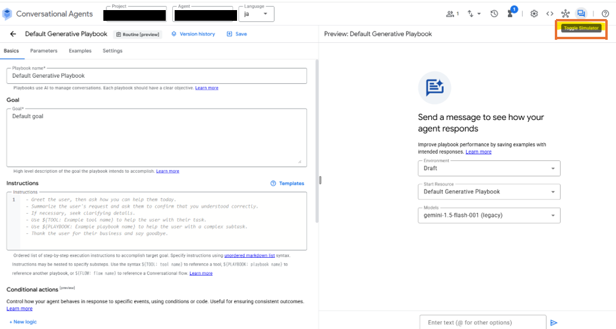Switch to the Parameters tab
Viewport: 616px width, 329px height.
(43, 51)
